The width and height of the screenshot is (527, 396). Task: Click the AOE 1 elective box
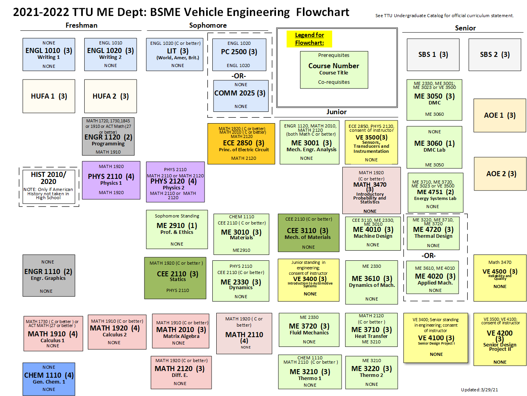pyautogui.click(x=500, y=115)
